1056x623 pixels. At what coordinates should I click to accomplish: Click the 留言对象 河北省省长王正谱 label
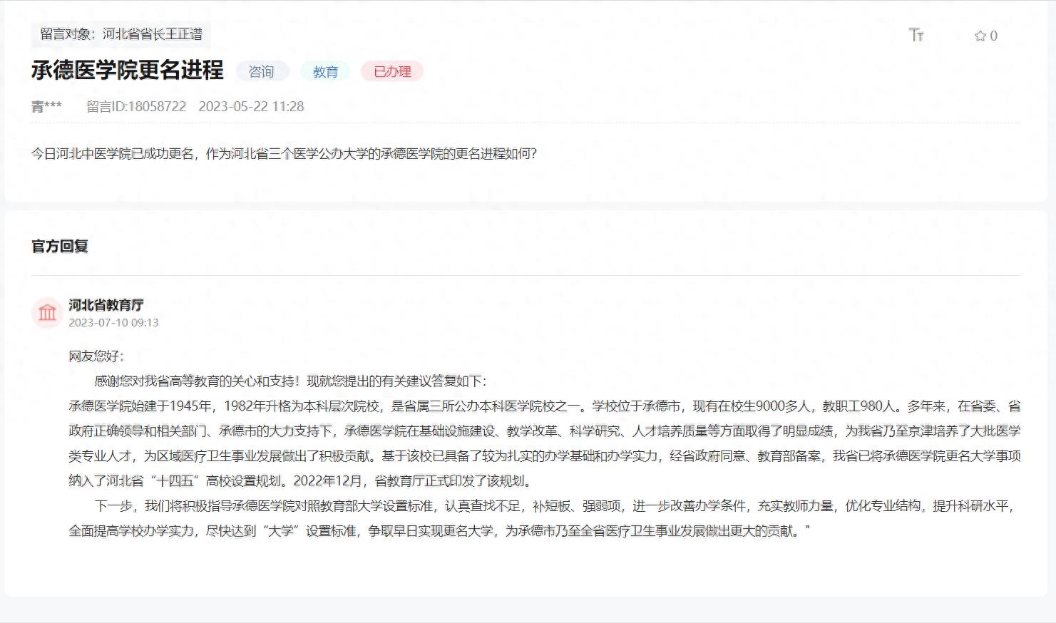(x=121, y=34)
